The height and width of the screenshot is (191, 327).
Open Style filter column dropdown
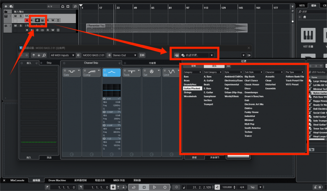click(x=233, y=72)
